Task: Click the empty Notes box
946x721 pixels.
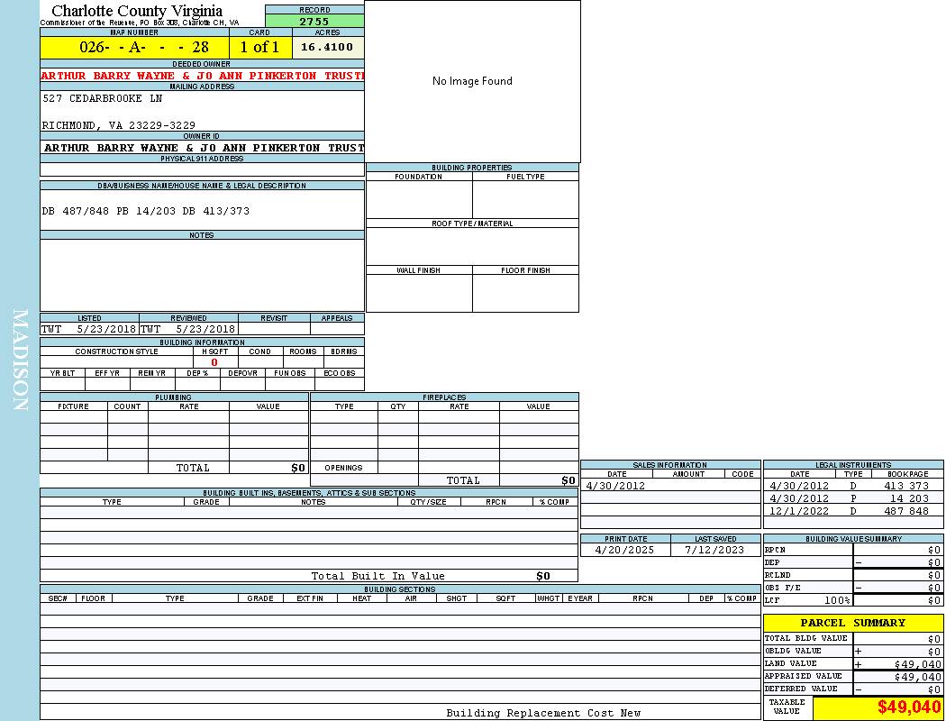Action: (202, 275)
